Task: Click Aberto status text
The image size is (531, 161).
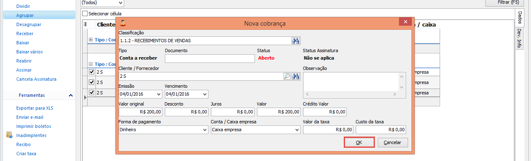Action: click(x=266, y=58)
